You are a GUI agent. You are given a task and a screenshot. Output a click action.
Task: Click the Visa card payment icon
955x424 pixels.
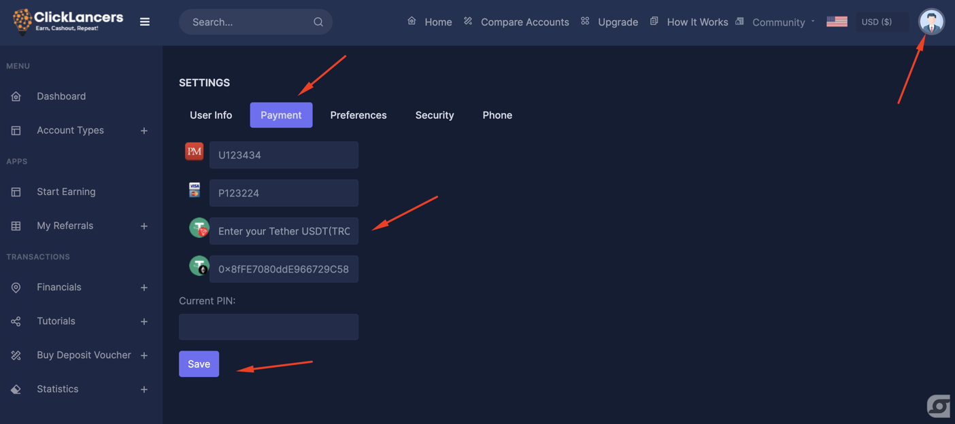[x=195, y=190]
